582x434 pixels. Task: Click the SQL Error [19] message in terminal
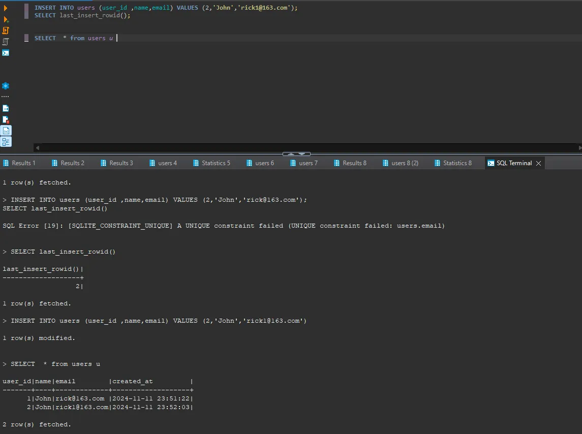pos(224,226)
